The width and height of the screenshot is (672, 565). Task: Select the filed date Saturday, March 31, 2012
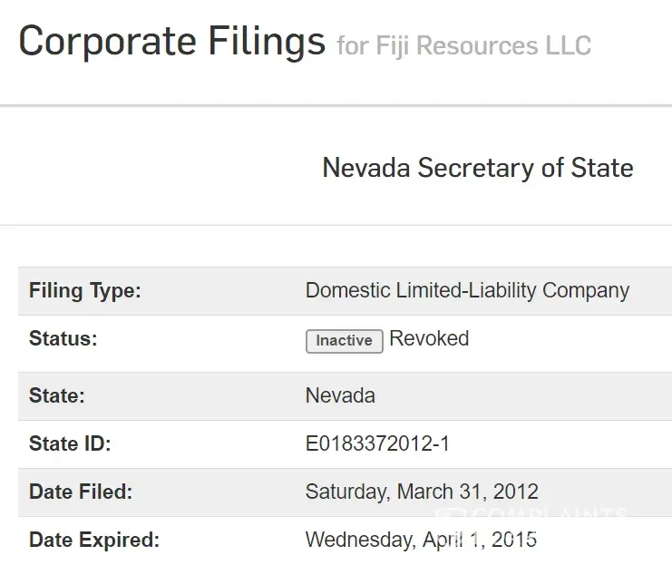point(422,492)
